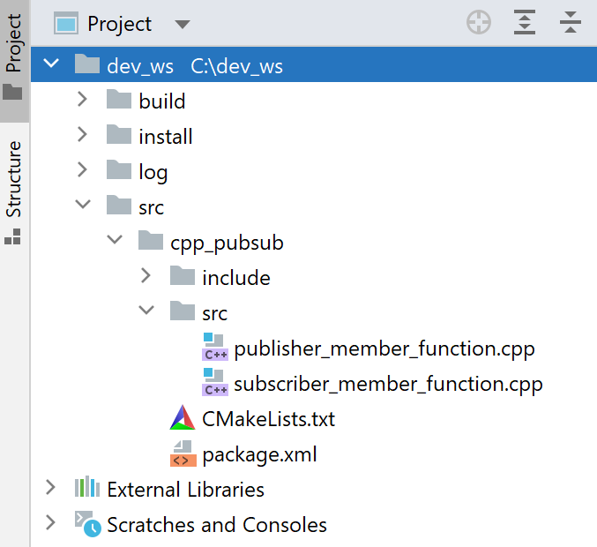Click the C++ icon of subscriber_member_function.cpp
Image resolution: width=597 pixels, height=547 pixels.
[214, 384]
